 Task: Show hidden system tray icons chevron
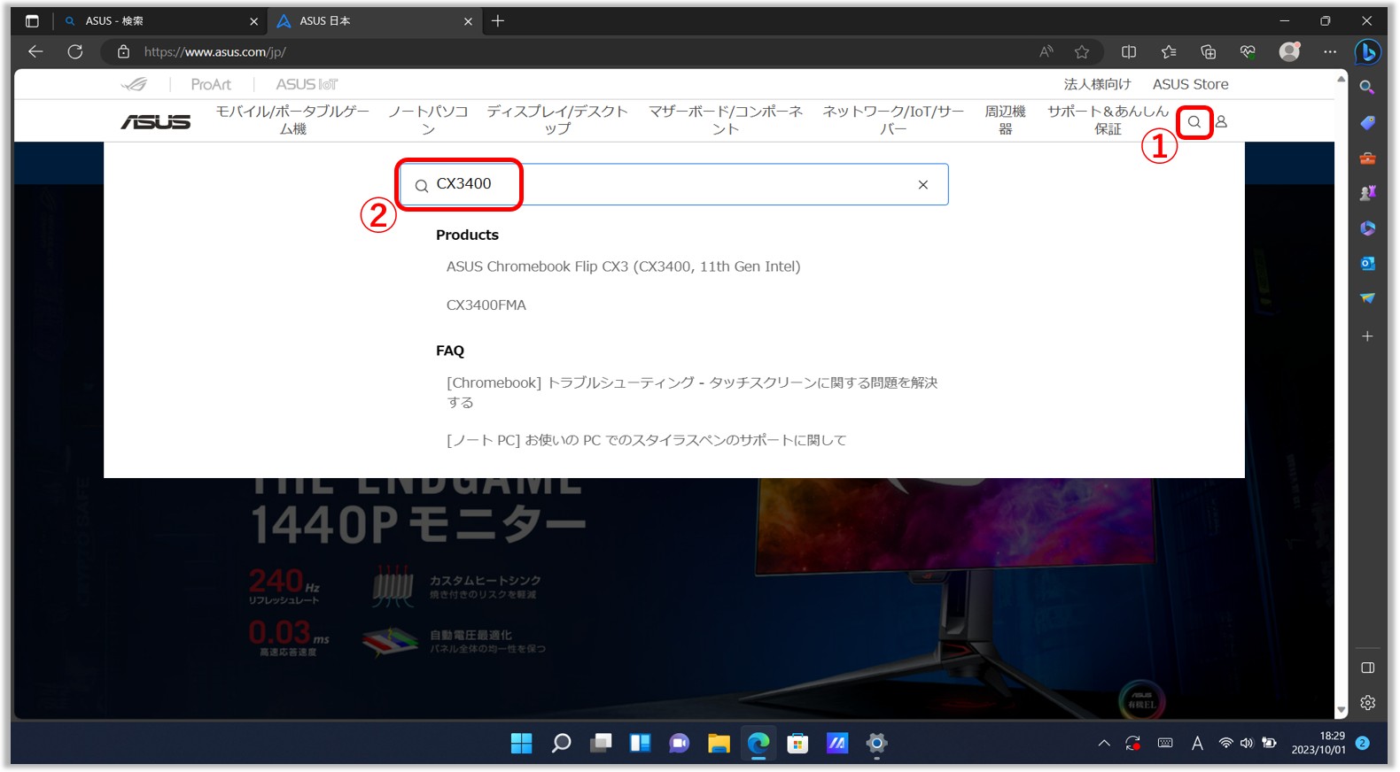point(1104,744)
